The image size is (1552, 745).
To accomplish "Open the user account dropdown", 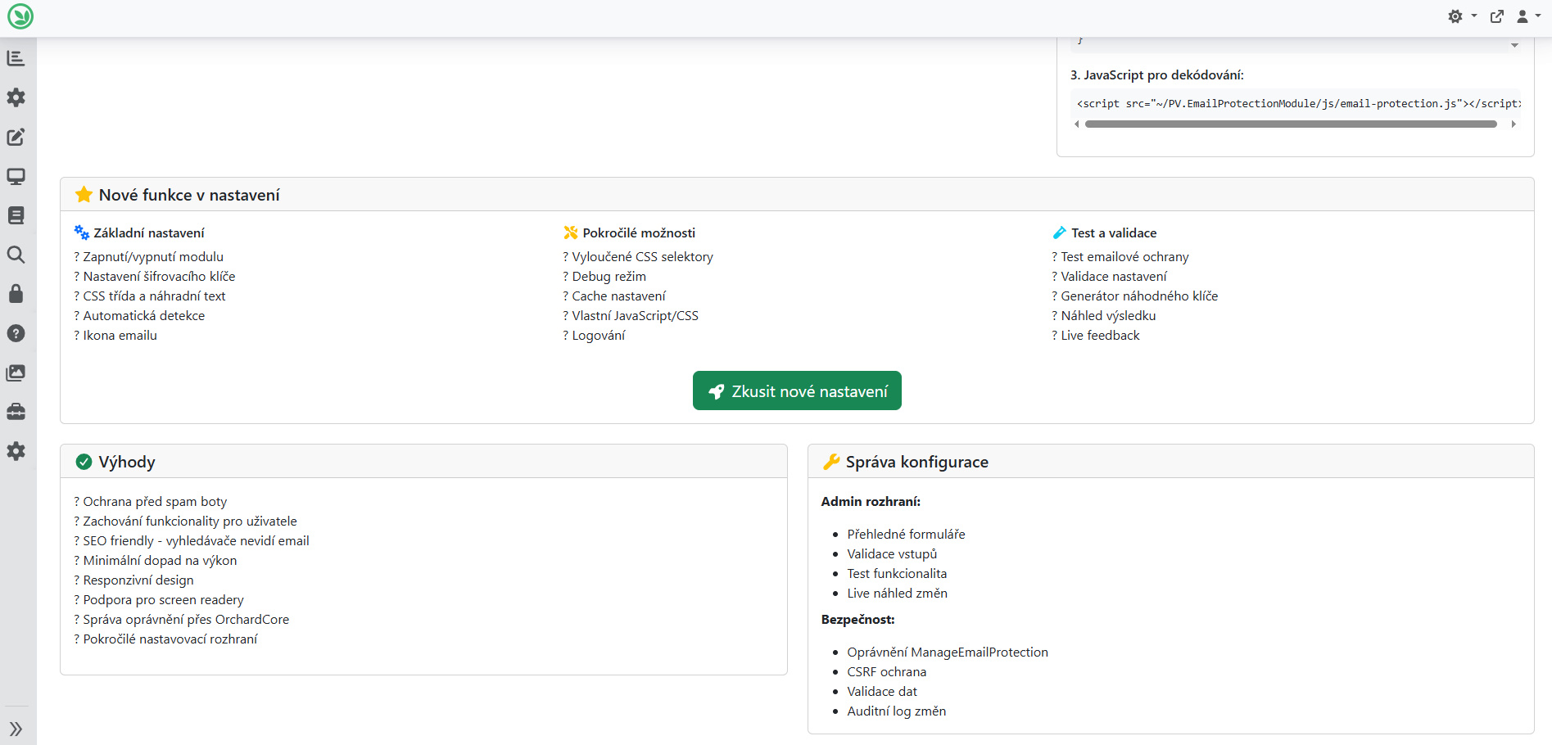I will [x=1528, y=16].
